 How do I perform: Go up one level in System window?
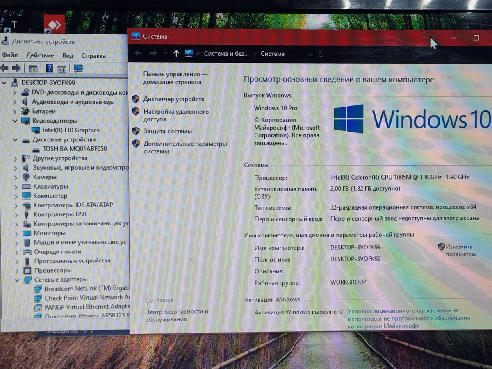176,53
